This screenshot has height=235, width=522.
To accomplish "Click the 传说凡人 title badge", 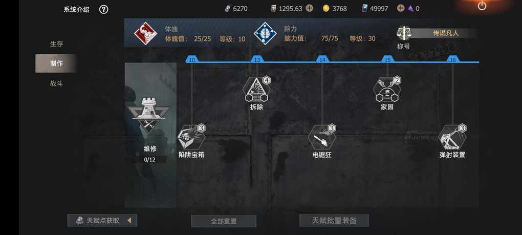I will pos(445,33).
